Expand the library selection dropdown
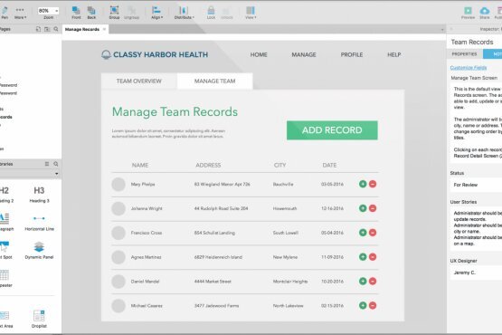The image size is (502, 335). tap(57, 174)
